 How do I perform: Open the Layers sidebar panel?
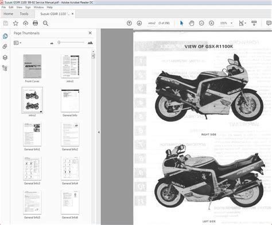point(5,58)
